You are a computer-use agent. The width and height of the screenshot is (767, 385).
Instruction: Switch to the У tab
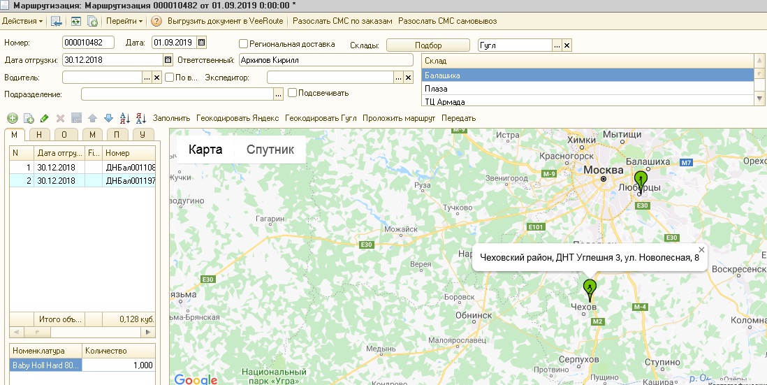click(143, 135)
